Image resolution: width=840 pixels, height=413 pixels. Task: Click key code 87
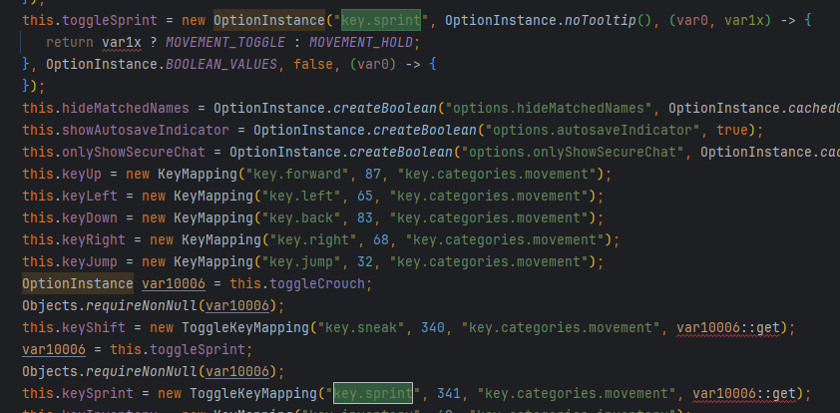point(373,175)
